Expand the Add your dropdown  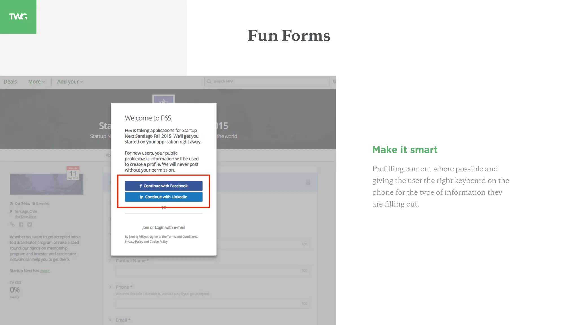(70, 82)
